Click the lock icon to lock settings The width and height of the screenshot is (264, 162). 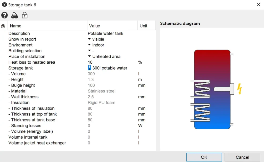click(x=24, y=15)
